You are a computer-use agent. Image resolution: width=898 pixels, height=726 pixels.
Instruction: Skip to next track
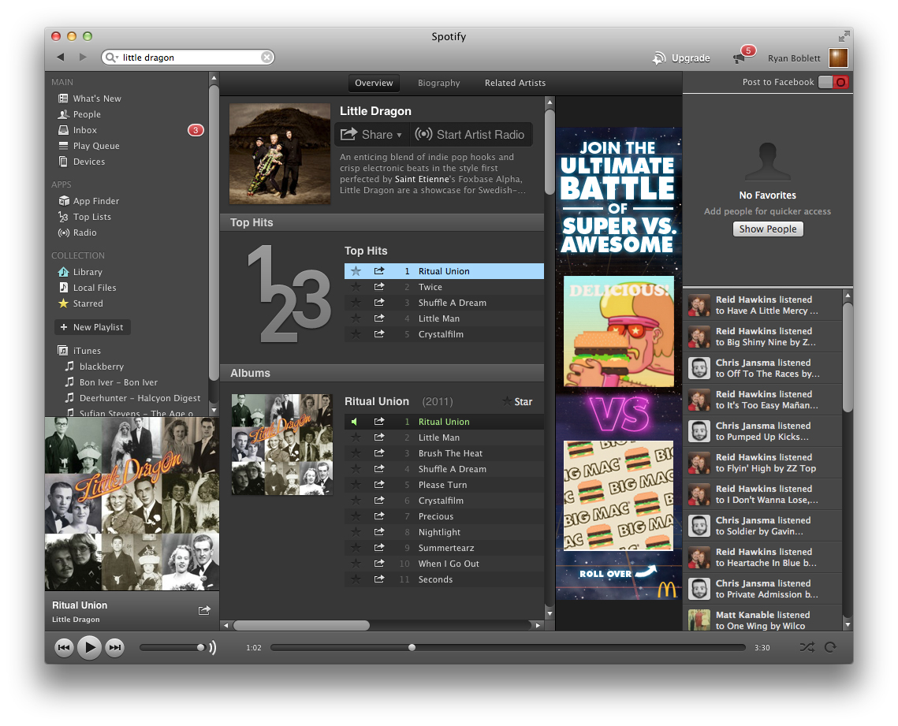pos(115,647)
